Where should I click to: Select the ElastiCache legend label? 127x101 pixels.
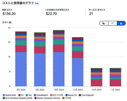point(11,95)
